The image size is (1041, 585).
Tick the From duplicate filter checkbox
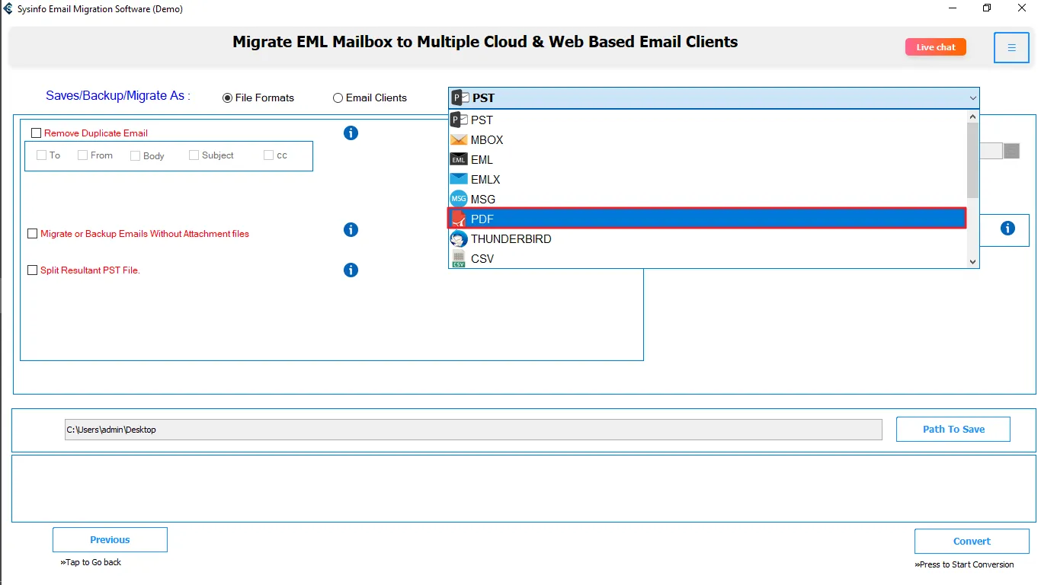82,155
